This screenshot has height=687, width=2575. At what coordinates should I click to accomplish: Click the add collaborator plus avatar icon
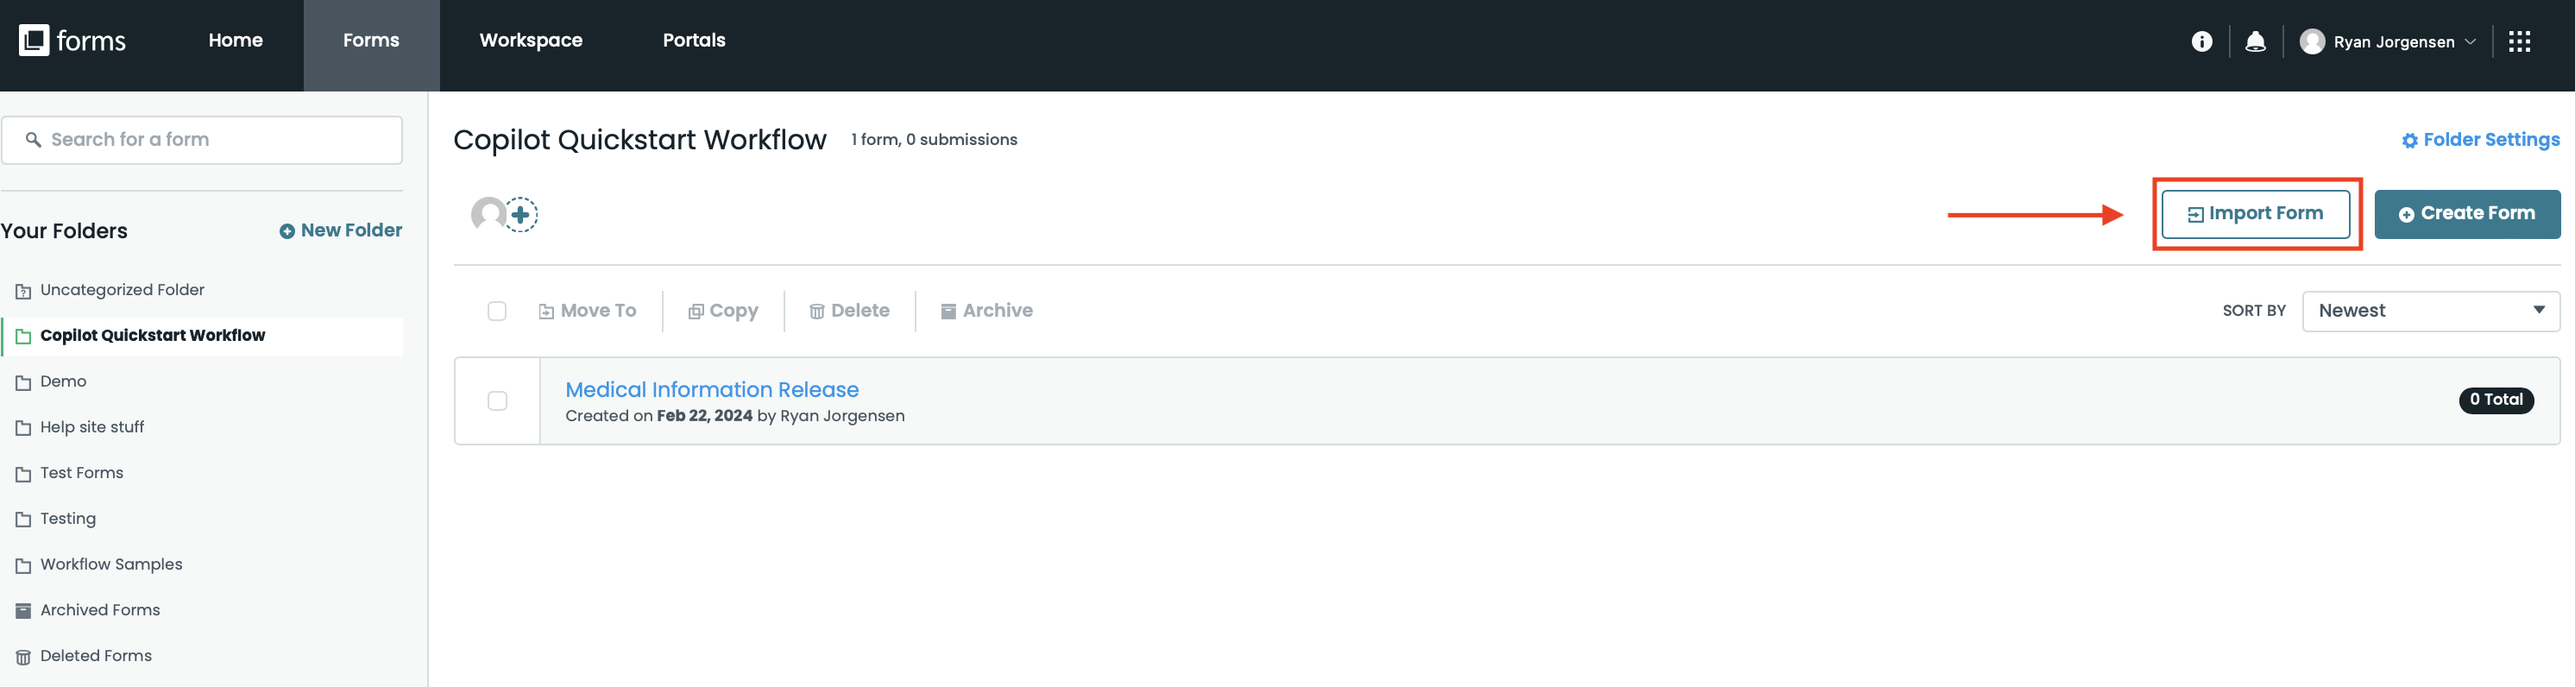[x=521, y=213]
